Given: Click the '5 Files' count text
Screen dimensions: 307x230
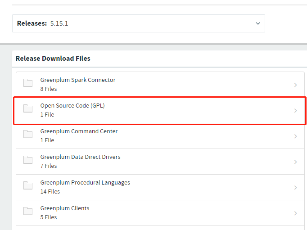Looking at the screenshot, I should (49, 217).
